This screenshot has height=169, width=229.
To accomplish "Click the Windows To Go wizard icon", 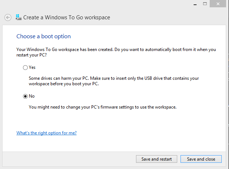I will pos(19,17).
